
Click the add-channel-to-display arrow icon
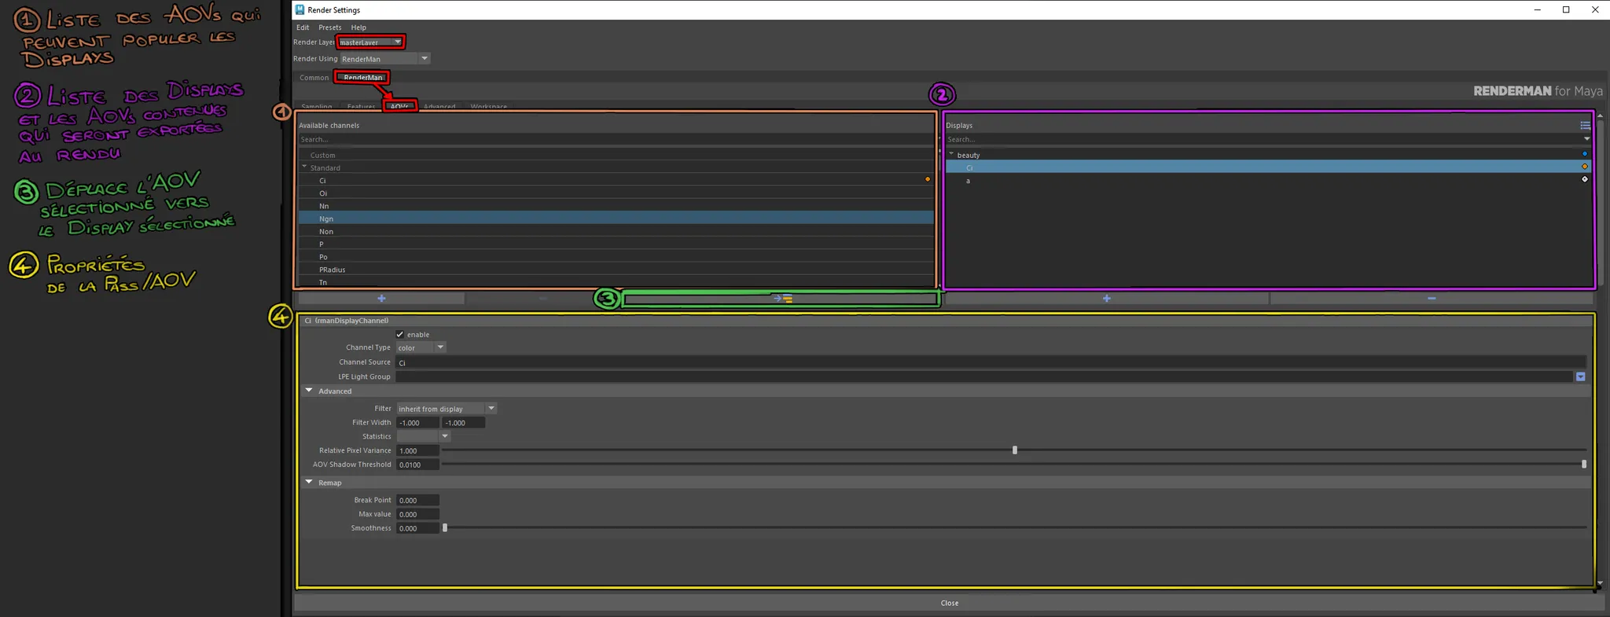pyautogui.click(x=782, y=299)
